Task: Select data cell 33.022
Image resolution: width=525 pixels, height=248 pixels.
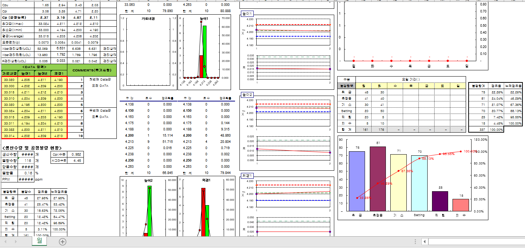Action: click(x=9, y=130)
